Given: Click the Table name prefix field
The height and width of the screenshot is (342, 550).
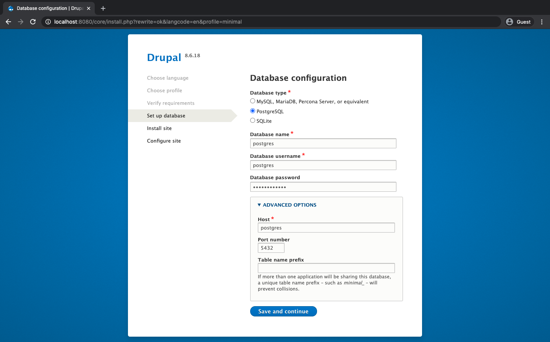Looking at the screenshot, I should (x=326, y=268).
